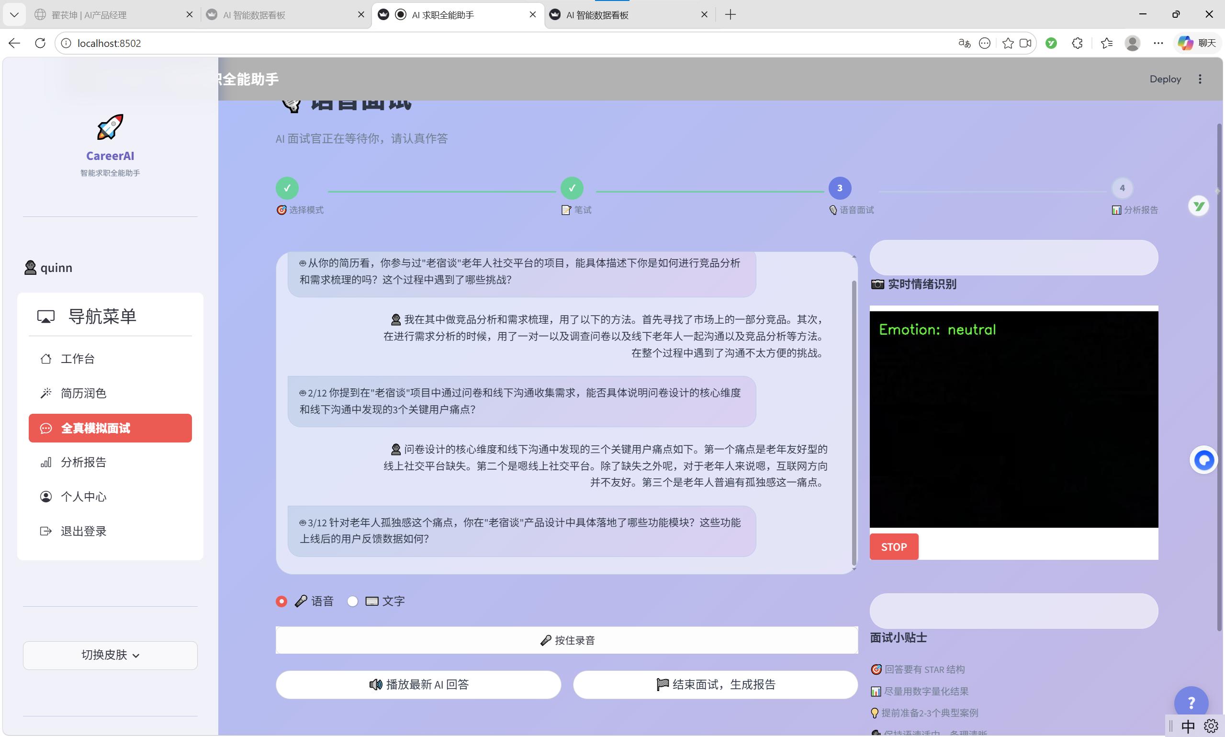Select the 简历润色 sparkle icon
The height and width of the screenshot is (737, 1225).
(46, 393)
